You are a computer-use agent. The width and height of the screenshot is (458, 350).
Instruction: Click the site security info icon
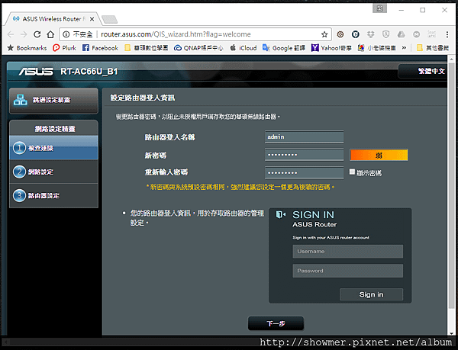pyautogui.click(x=66, y=34)
